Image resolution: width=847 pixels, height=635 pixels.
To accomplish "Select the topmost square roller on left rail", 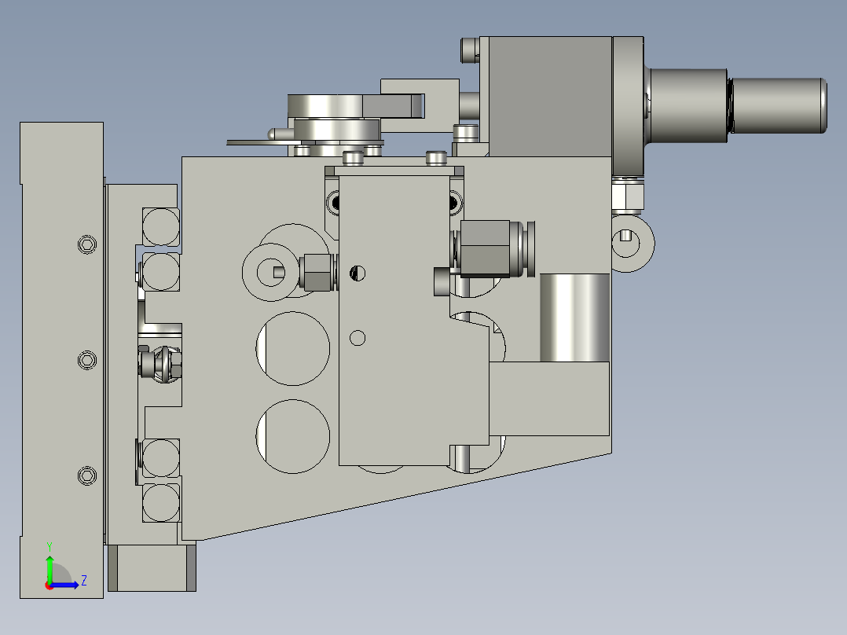I will [161, 226].
